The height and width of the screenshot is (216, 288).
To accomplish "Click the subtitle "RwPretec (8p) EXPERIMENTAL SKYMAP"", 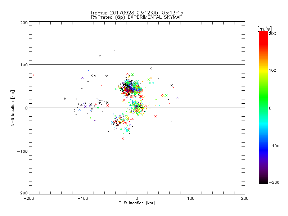I will pos(137,17).
